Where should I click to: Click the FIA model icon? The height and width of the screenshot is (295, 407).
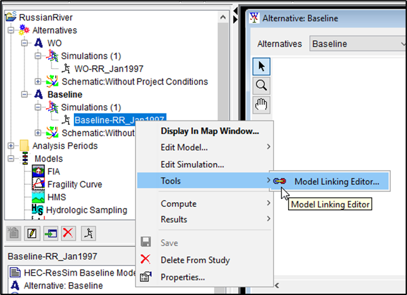click(x=38, y=171)
